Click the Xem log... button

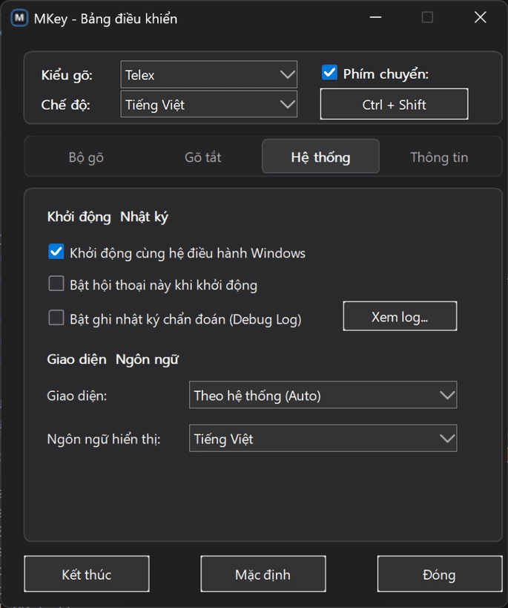coord(400,316)
